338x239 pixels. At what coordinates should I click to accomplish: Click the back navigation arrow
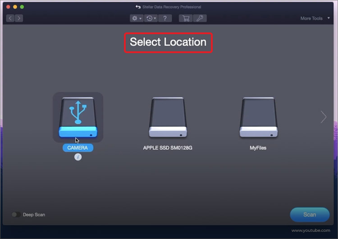[x=10, y=18]
